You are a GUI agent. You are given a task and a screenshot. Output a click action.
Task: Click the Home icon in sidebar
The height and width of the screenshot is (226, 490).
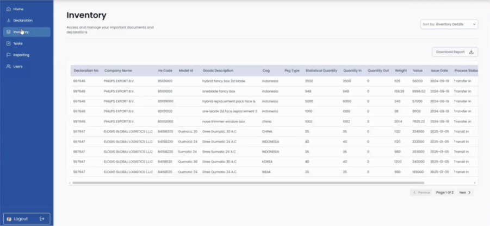coord(8,9)
